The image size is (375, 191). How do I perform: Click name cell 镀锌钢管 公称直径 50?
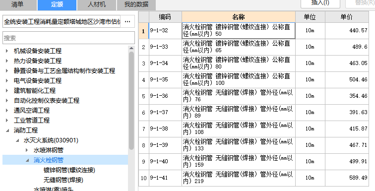tap(239, 31)
